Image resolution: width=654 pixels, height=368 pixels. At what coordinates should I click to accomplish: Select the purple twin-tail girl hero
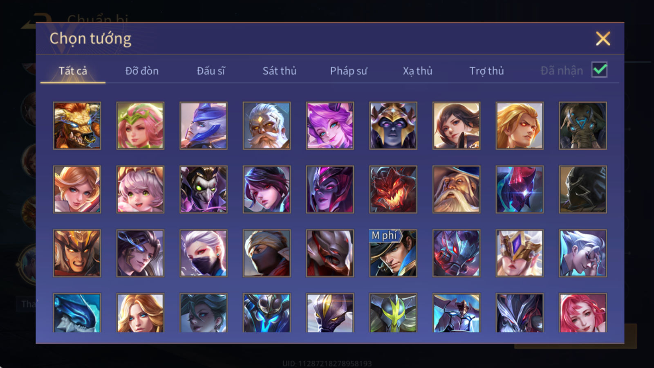coord(330,126)
